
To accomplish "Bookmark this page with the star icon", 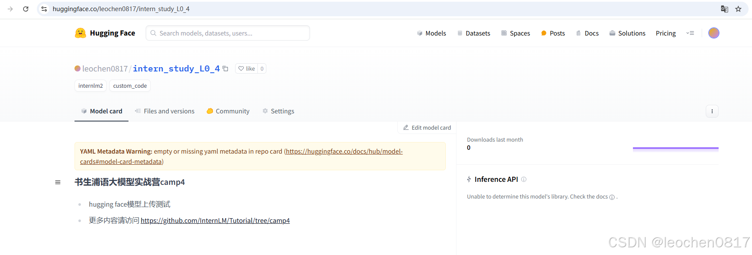I will tap(738, 9).
